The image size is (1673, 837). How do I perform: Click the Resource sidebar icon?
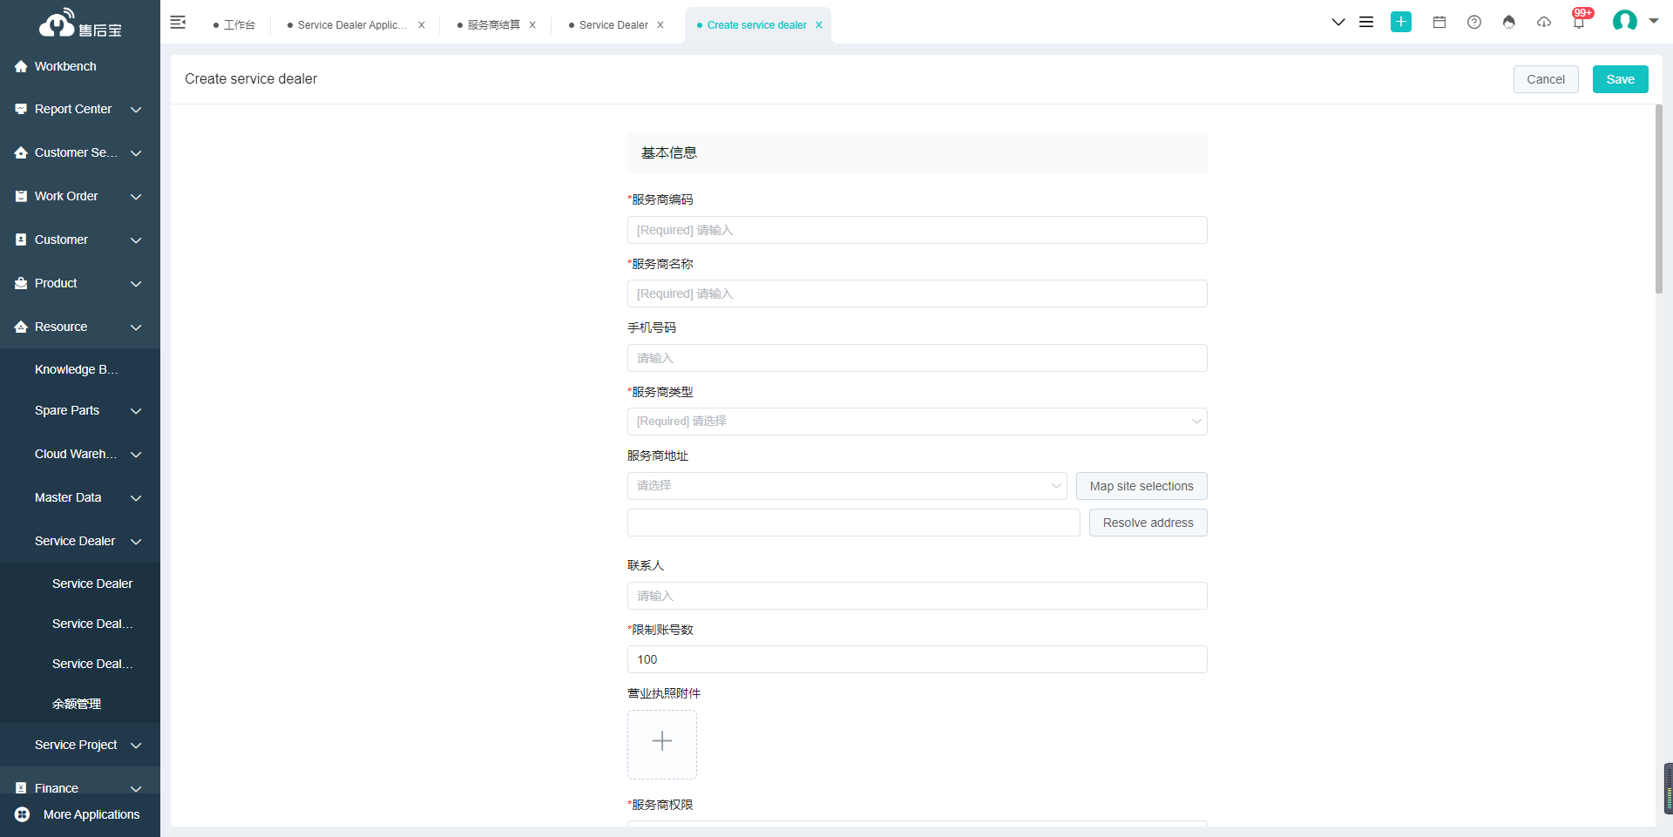(x=21, y=327)
